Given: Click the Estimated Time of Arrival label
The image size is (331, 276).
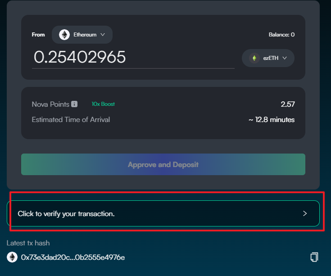Looking at the screenshot, I should pos(71,120).
